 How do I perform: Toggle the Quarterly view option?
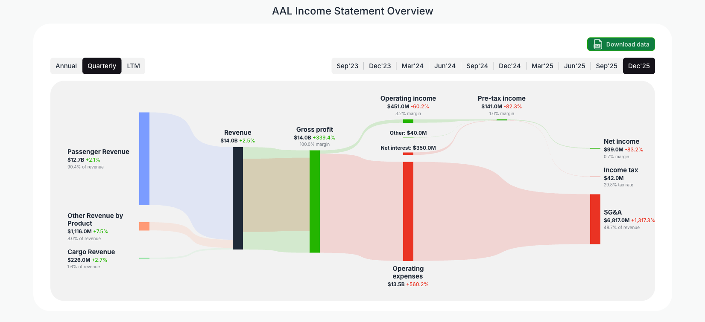pos(102,66)
